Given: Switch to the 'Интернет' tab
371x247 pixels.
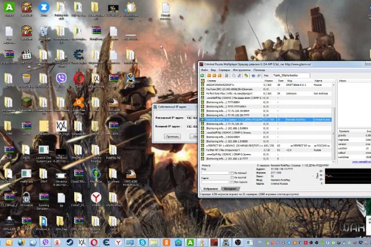Looking at the screenshot, I should pyautogui.click(x=229, y=188).
